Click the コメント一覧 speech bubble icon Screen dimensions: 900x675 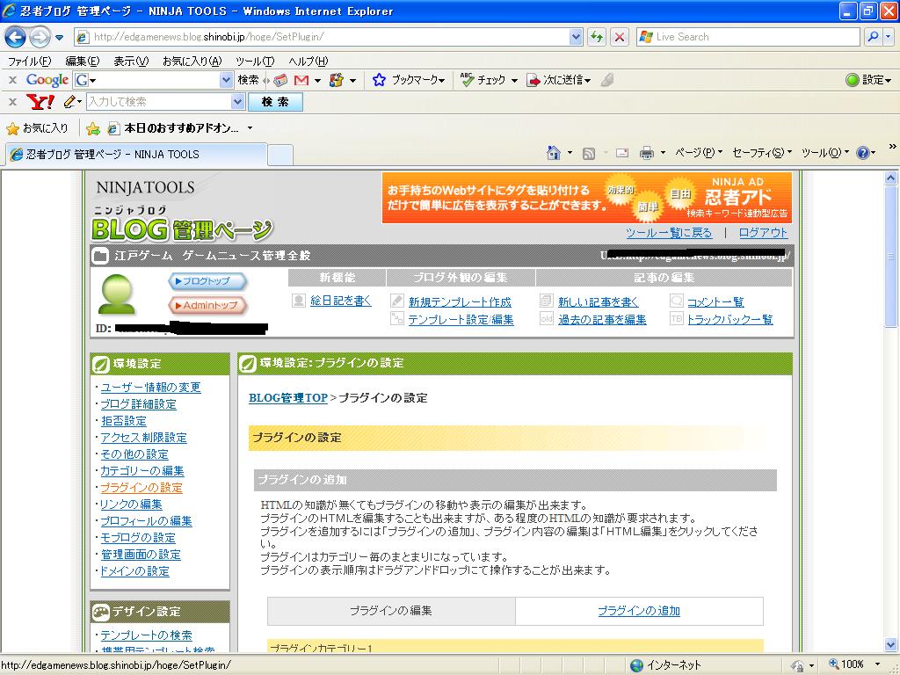677,301
